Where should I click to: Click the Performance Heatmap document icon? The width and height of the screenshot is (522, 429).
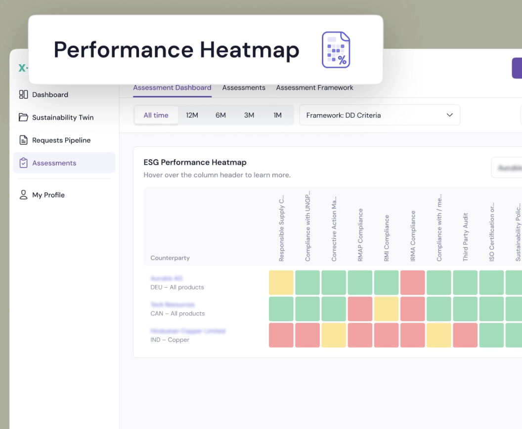pyautogui.click(x=336, y=49)
